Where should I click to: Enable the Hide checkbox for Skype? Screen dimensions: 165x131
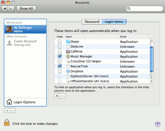pos(60,42)
